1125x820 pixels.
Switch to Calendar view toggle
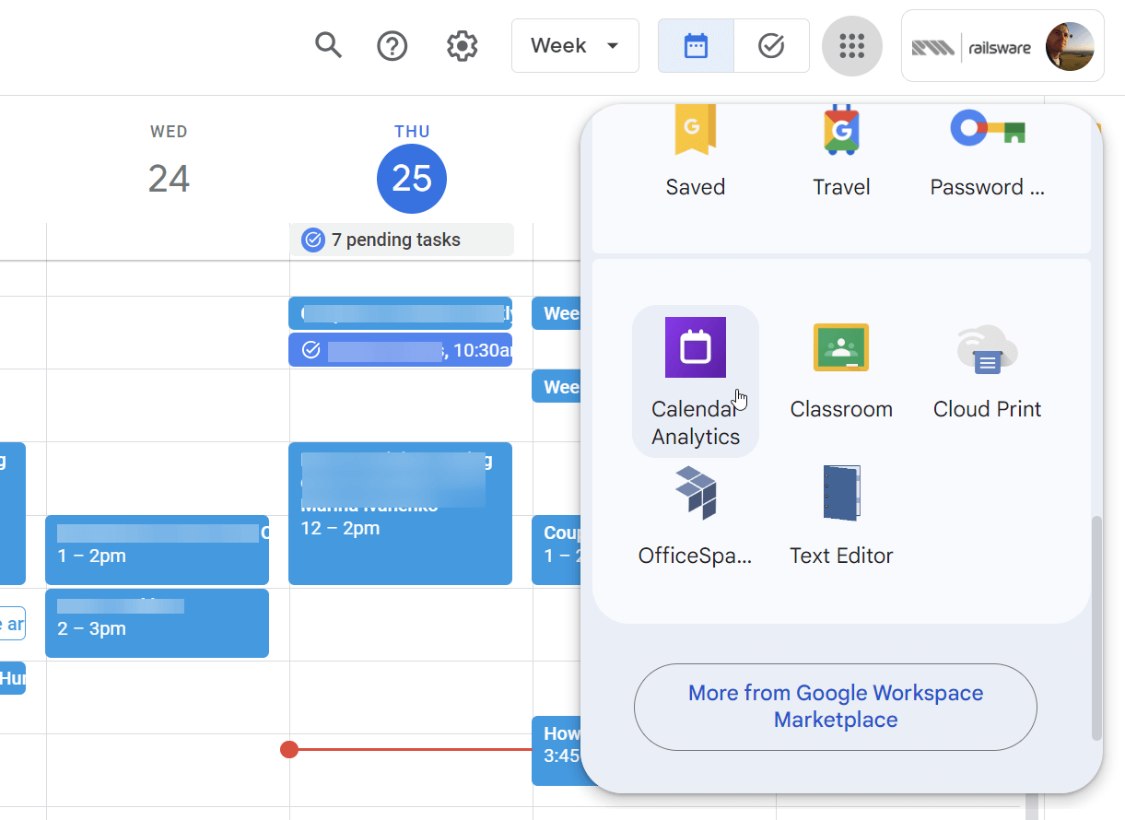[x=696, y=45]
